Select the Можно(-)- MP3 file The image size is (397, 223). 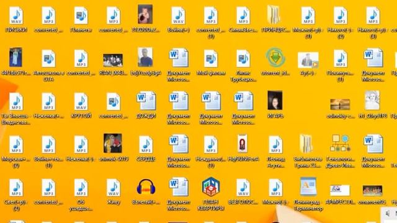tap(275, 188)
